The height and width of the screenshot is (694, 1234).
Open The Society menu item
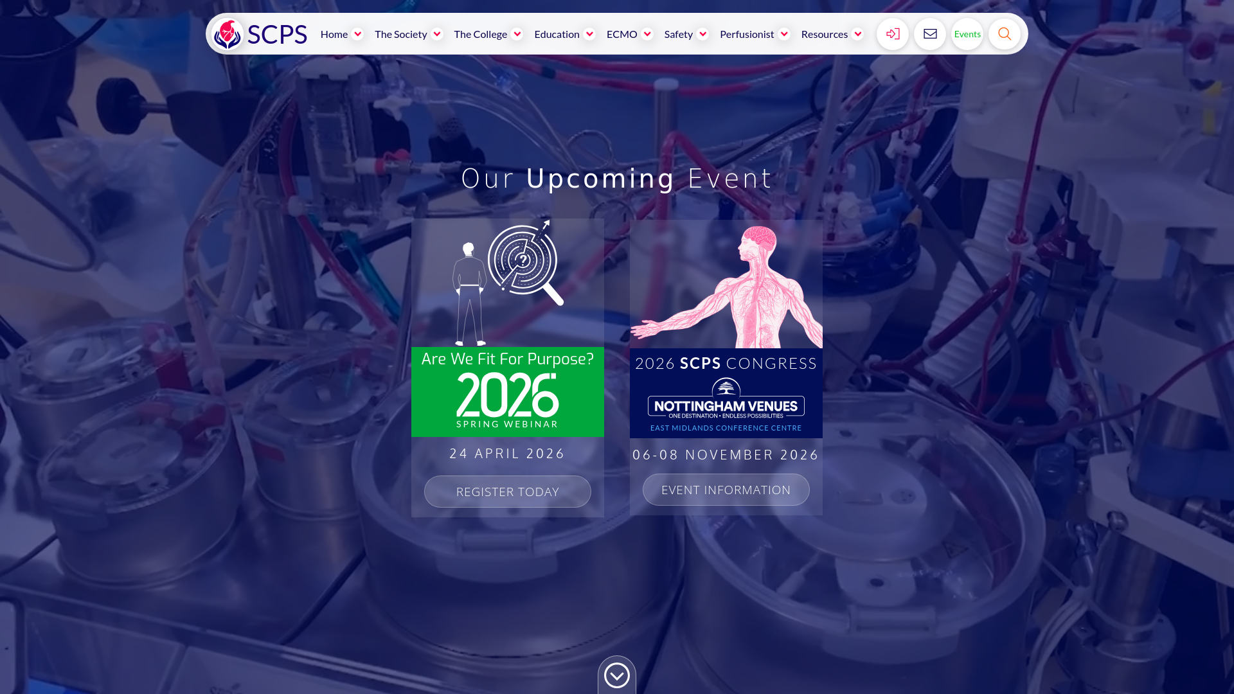pos(401,34)
